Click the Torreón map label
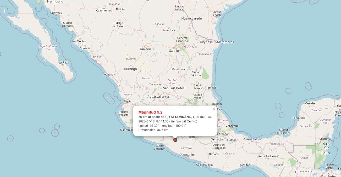 coord(145,49)
